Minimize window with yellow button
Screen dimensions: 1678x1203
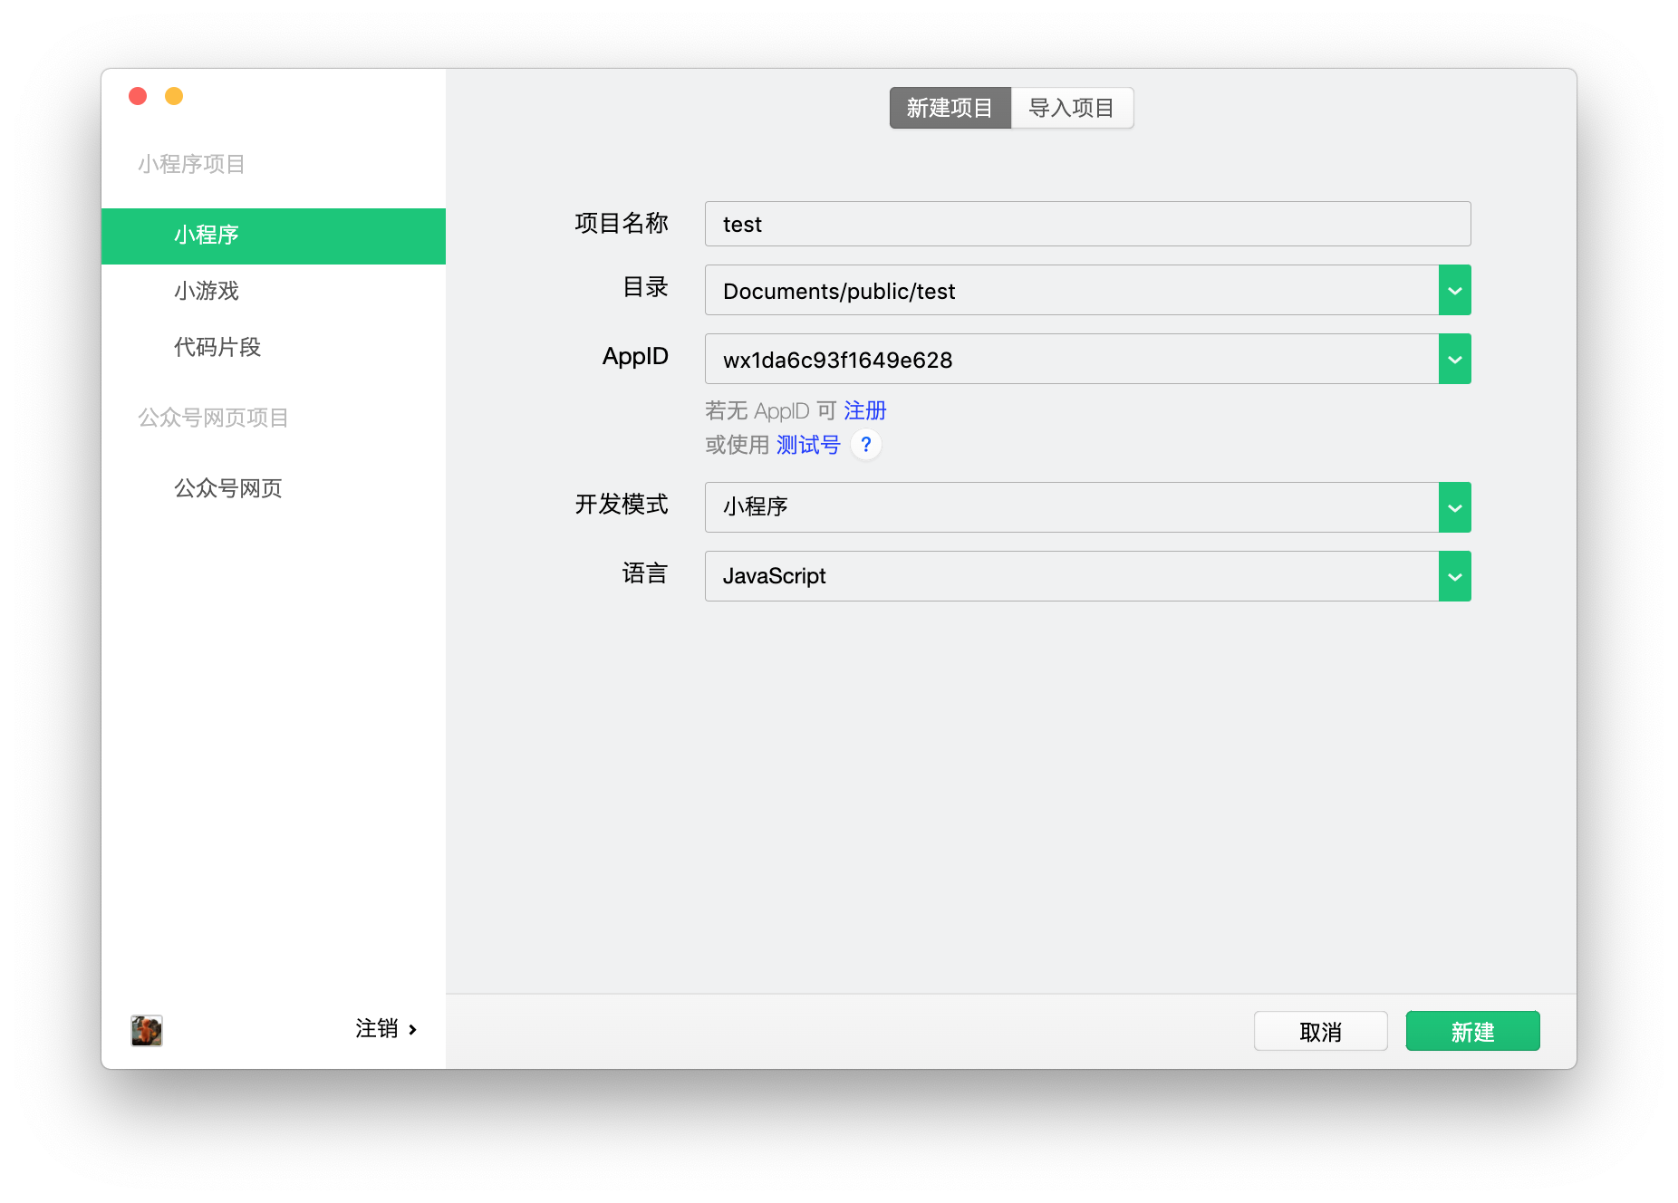(x=174, y=96)
